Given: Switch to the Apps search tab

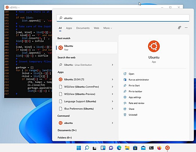Looking at the screenshot, I should pyautogui.click(x=69, y=28).
